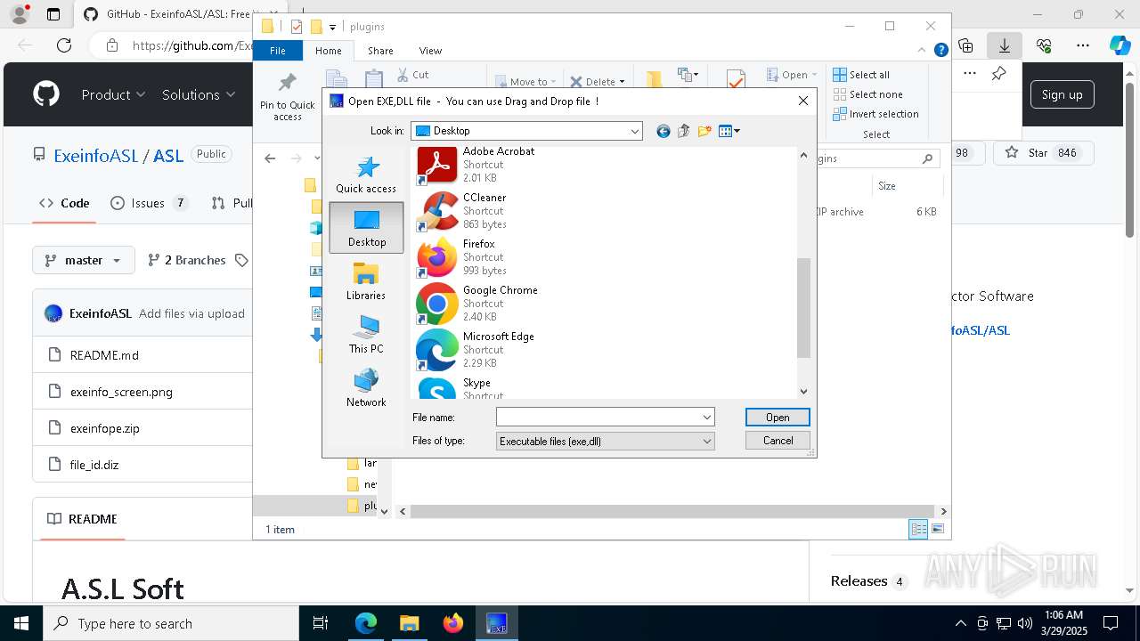Switch Explorer to details view icon
This screenshot has width=1140, height=641.
point(918,529)
